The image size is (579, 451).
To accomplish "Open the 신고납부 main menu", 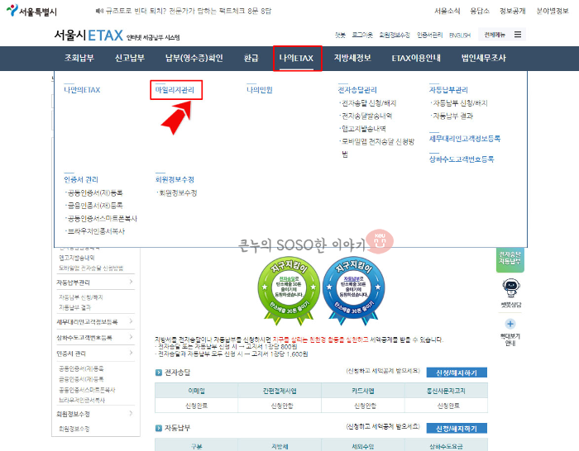I will click(x=130, y=58).
